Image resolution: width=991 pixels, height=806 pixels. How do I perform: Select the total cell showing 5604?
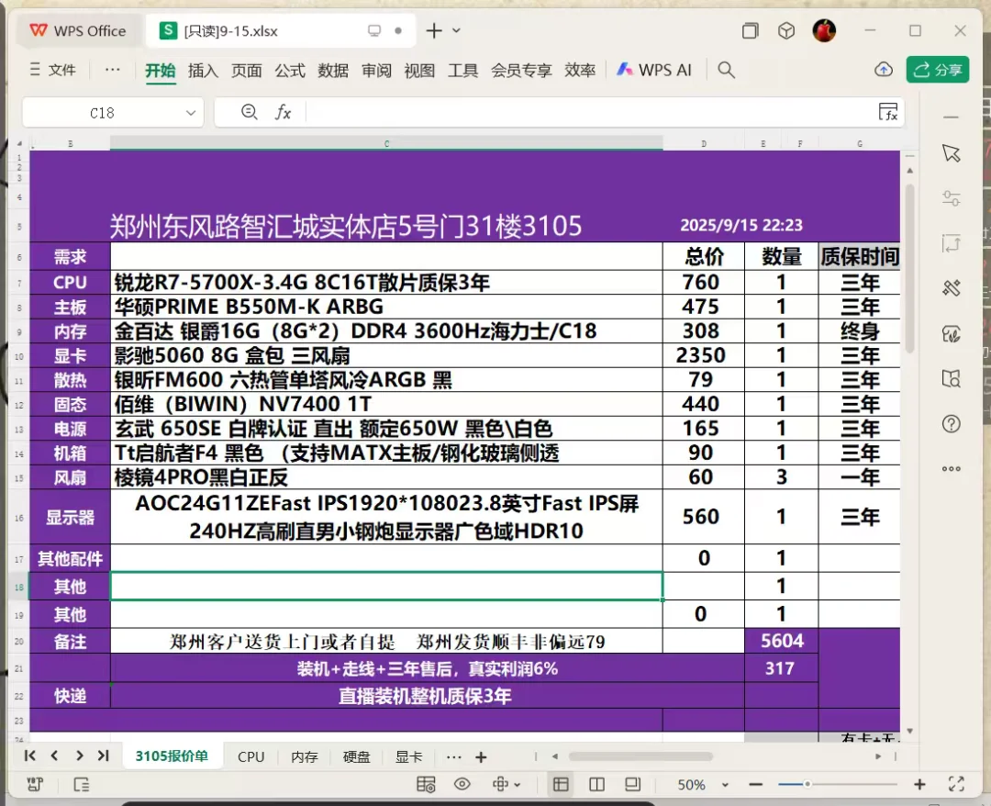781,641
